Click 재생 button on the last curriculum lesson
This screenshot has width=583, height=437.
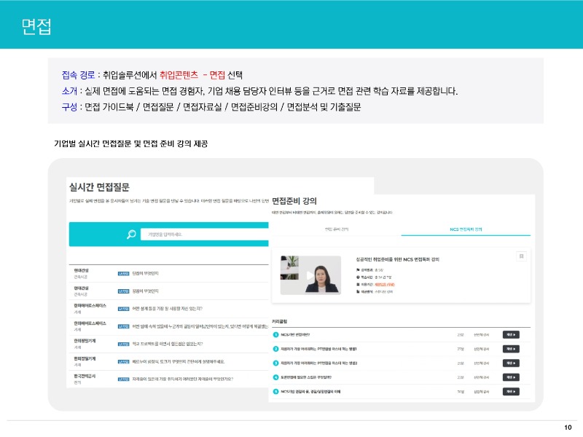[510, 392]
